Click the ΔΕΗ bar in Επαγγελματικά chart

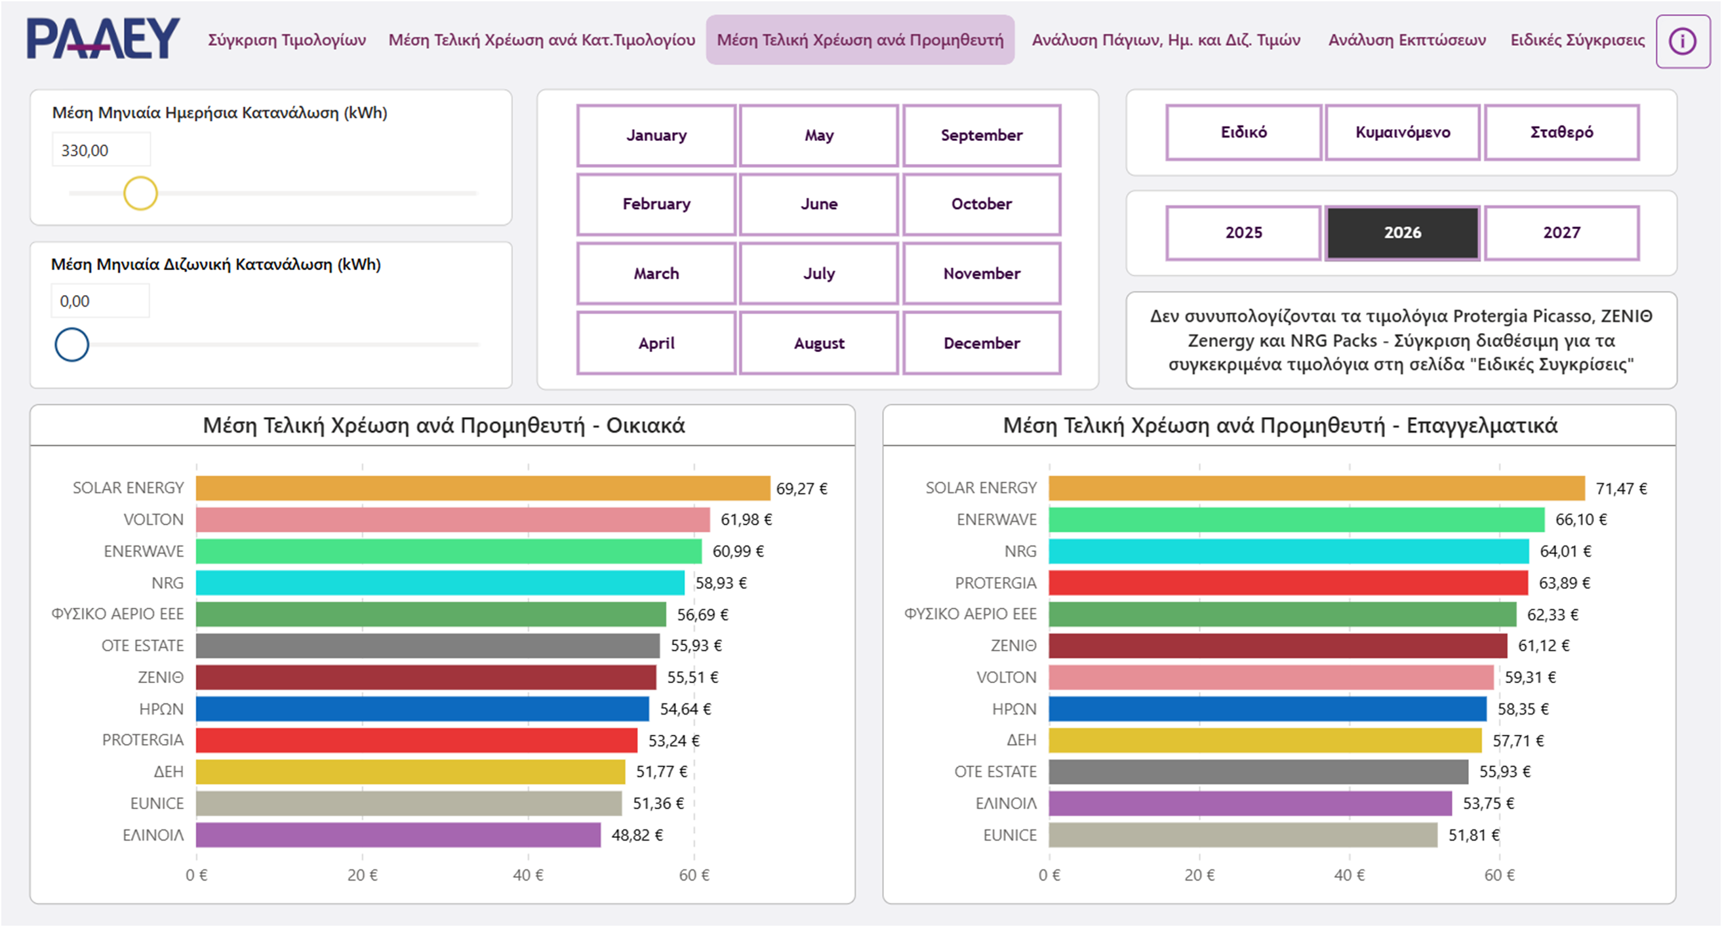click(x=1266, y=740)
